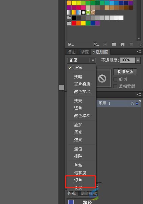The width and height of the screenshot is (143, 204).
Task: Click the Swatch Options icon
Action: [105, 45]
